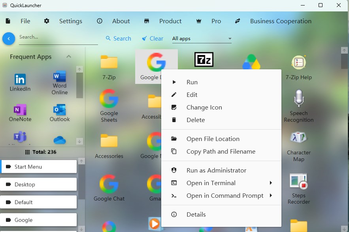Choose Copy Path and Filename

point(221,152)
